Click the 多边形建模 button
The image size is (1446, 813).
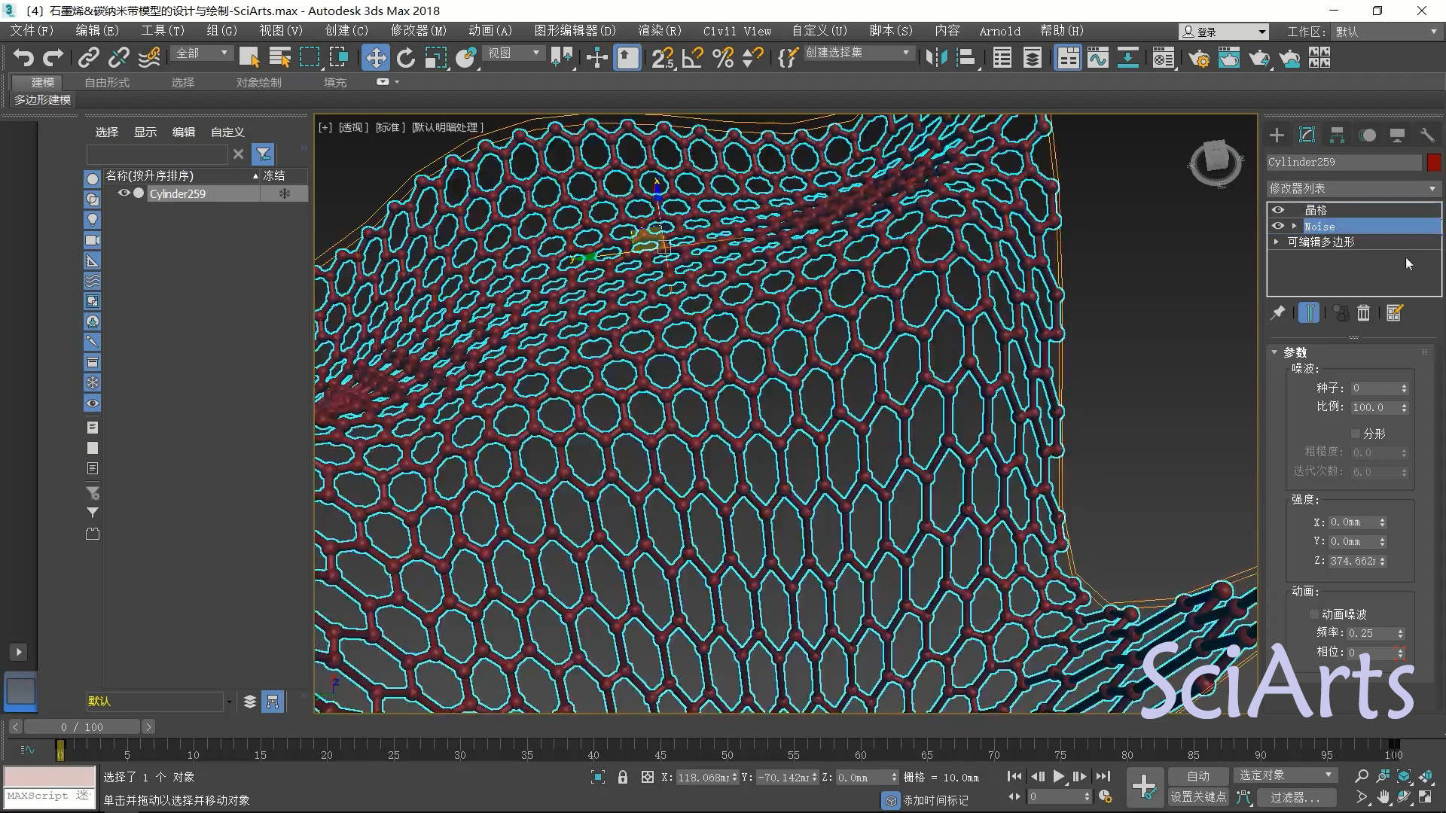[43, 99]
